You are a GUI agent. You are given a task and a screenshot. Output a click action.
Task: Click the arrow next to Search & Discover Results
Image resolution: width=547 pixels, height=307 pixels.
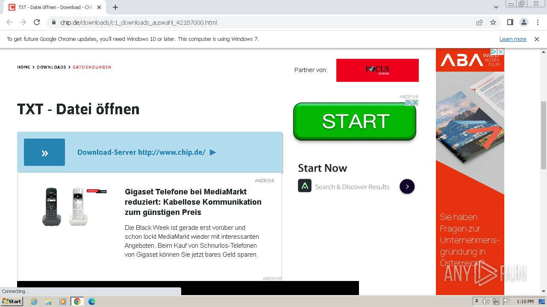tap(407, 186)
